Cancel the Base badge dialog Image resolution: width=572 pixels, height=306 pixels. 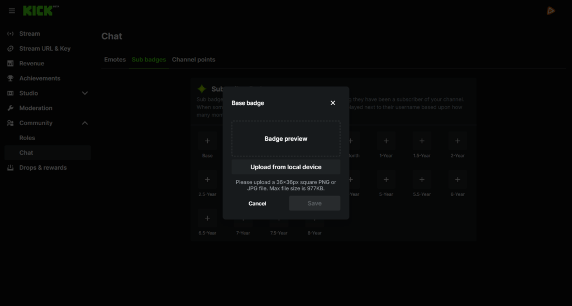pyautogui.click(x=257, y=203)
